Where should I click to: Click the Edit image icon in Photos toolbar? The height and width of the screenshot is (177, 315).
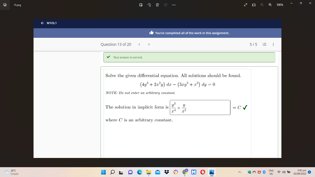pyautogui.click(x=141, y=5)
